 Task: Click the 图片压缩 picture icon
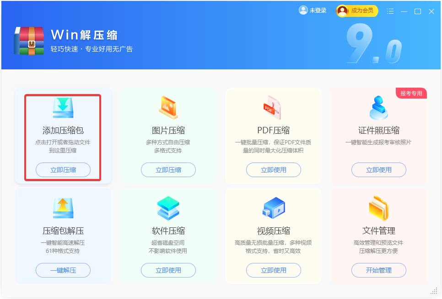pyautogui.click(x=168, y=107)
